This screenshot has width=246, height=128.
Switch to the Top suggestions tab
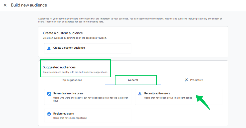pyautogui.click(x=72, y=80)
